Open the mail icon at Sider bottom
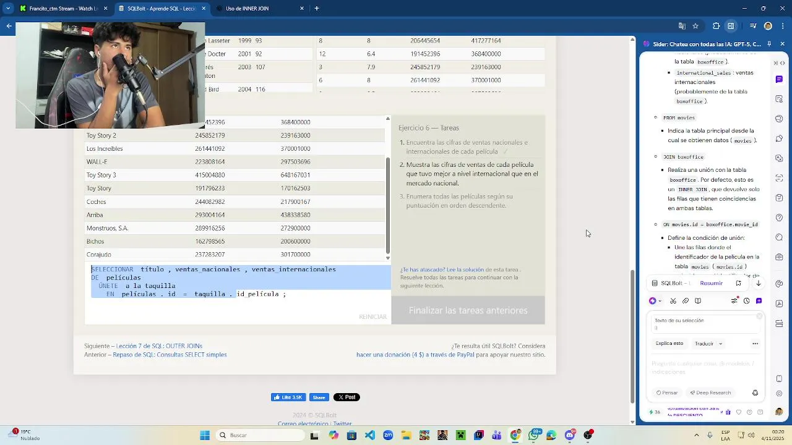Viewport: 792px width, 445px height. coord(760,412)
